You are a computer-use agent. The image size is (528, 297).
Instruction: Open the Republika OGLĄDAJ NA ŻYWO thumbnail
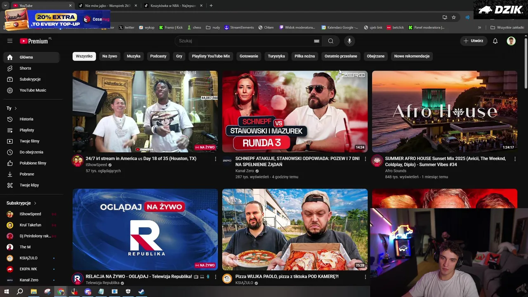(145, 229)
